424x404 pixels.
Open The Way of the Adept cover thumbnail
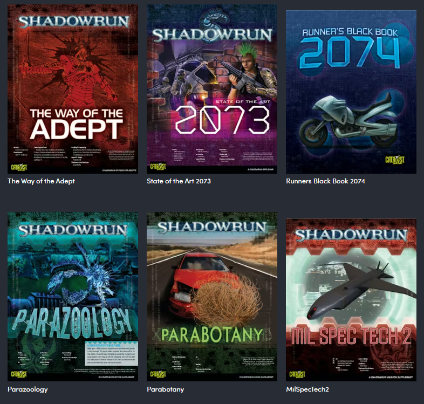click(73, 89)
